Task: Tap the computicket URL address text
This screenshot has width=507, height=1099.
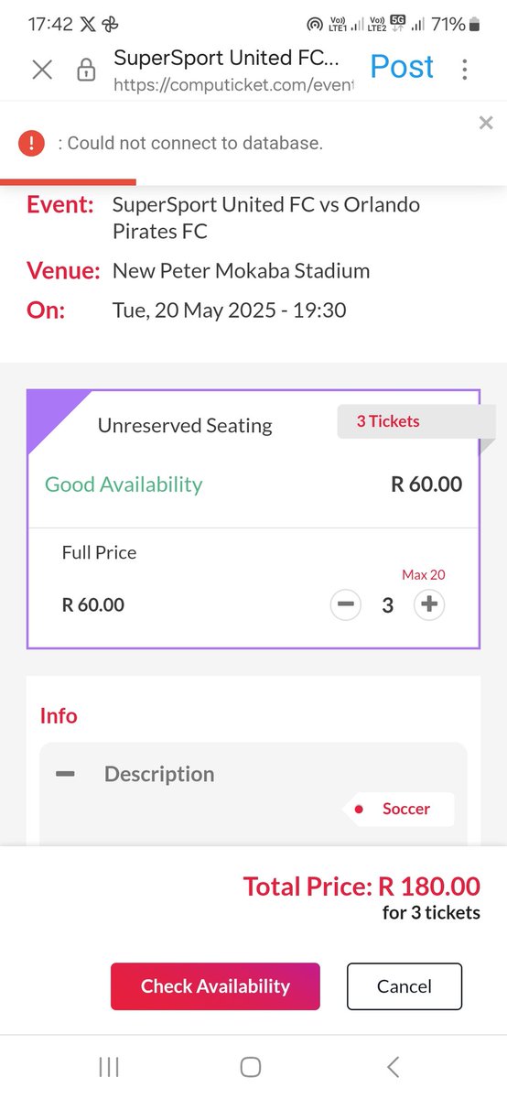Action: (232, 84)
